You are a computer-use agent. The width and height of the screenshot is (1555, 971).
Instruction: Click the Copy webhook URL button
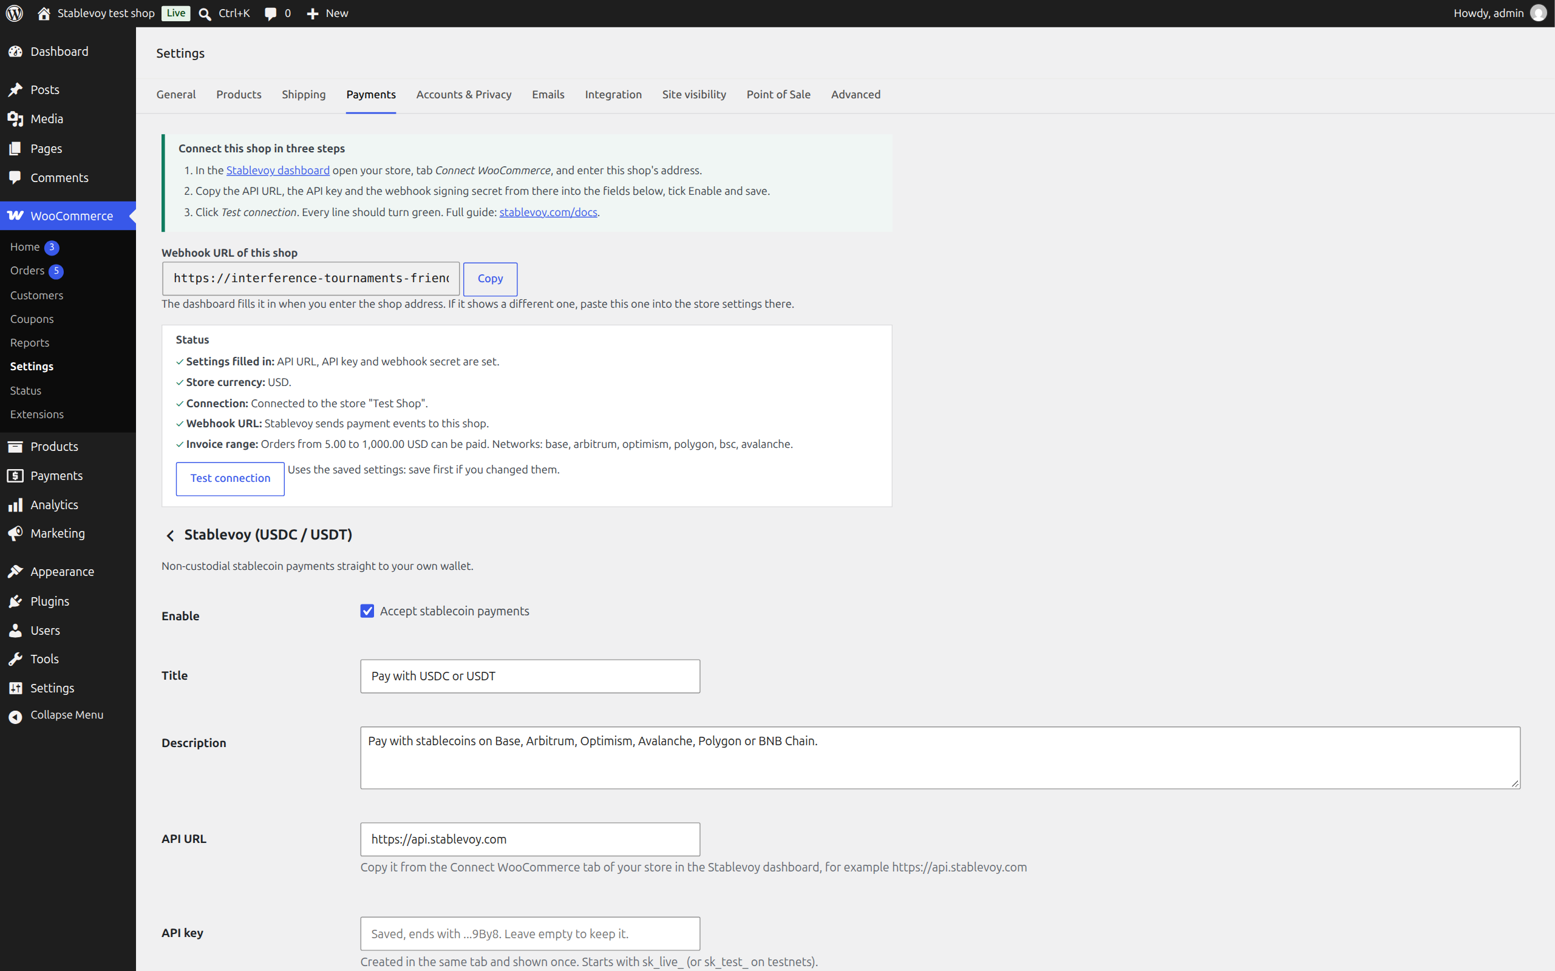coord(490,279)
